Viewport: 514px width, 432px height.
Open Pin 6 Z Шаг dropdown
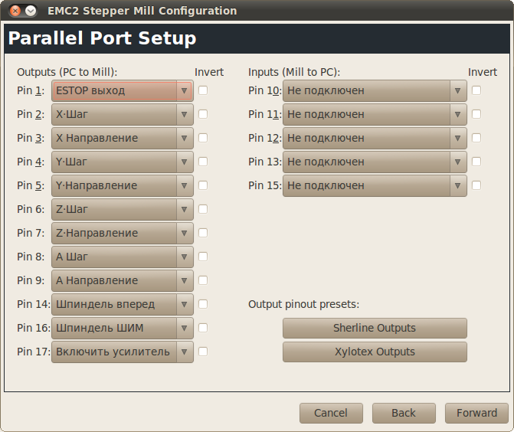pos(122,209)
